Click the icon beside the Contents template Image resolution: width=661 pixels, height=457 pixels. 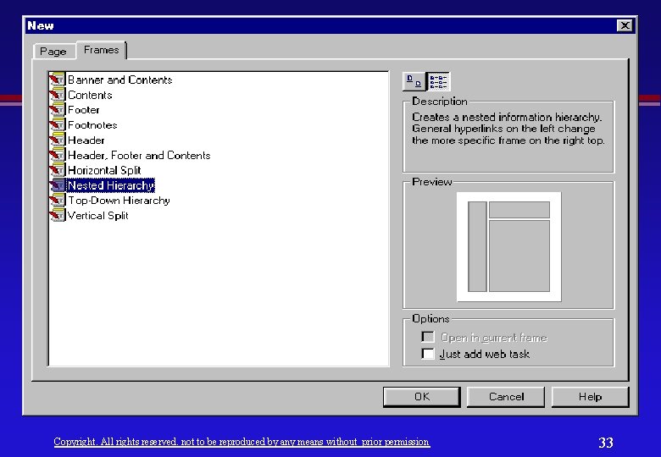point(58,95)
